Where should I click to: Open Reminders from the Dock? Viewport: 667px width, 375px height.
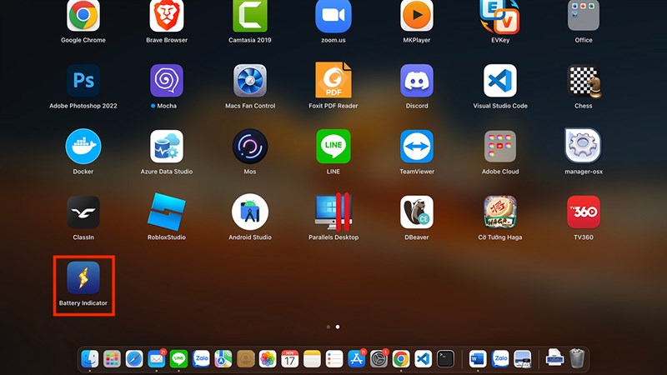[334, 359]
